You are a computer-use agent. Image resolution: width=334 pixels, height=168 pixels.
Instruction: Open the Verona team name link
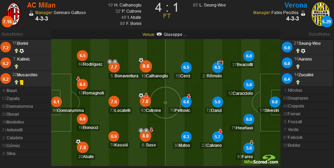click(x=296, y=5)
